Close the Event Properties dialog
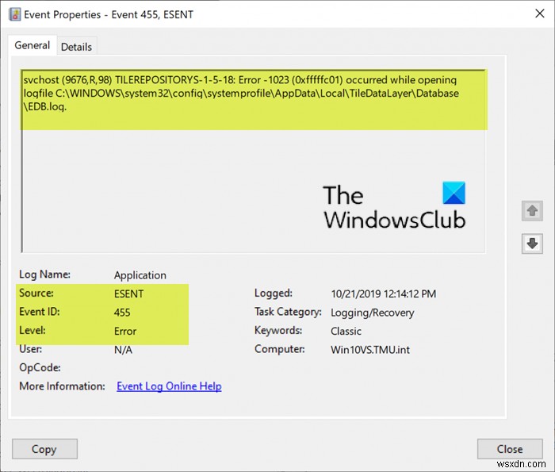The width and height of the screenshot is (555, 472). pyautogui.click(x=510, y=449)
